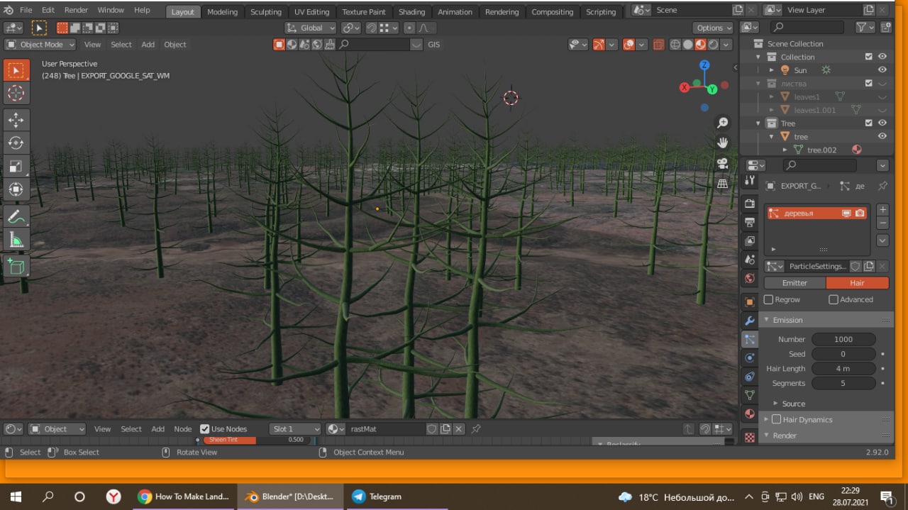Click the pan view hand icon
Screen dimensions: 908x510
723,143
